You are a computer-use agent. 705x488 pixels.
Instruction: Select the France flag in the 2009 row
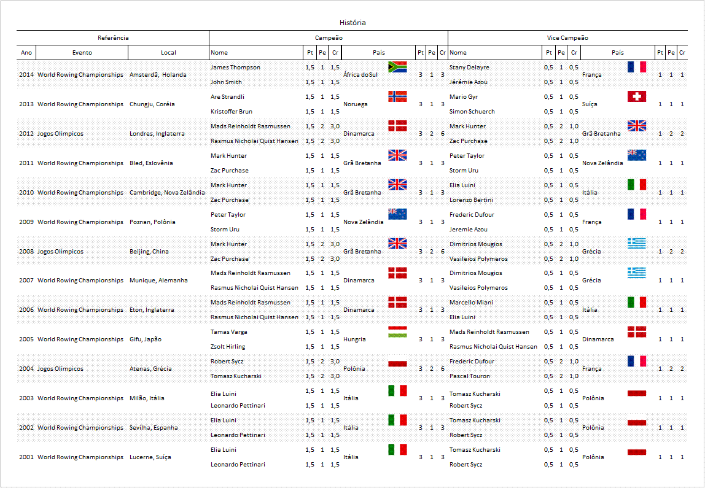637,214
